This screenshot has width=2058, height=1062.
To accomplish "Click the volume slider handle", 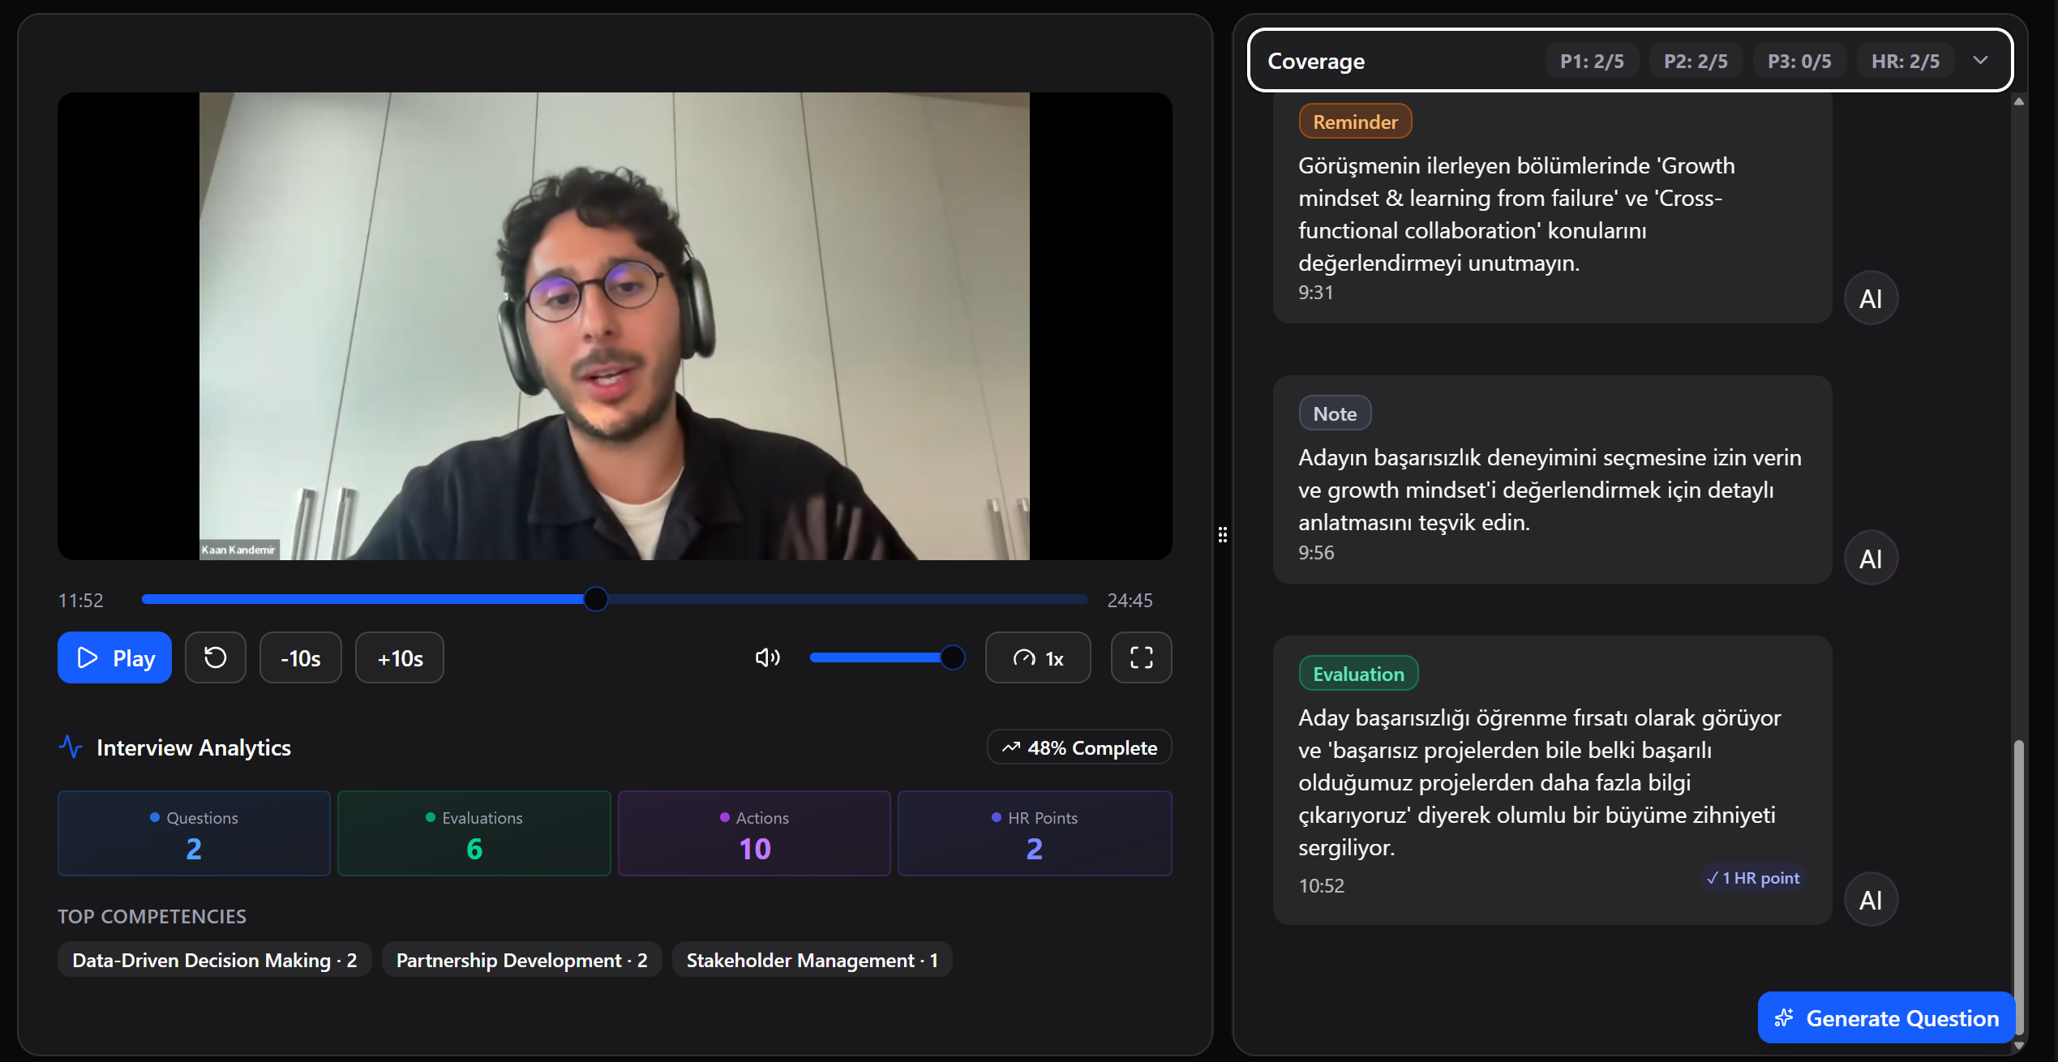I will click(953, 657).
